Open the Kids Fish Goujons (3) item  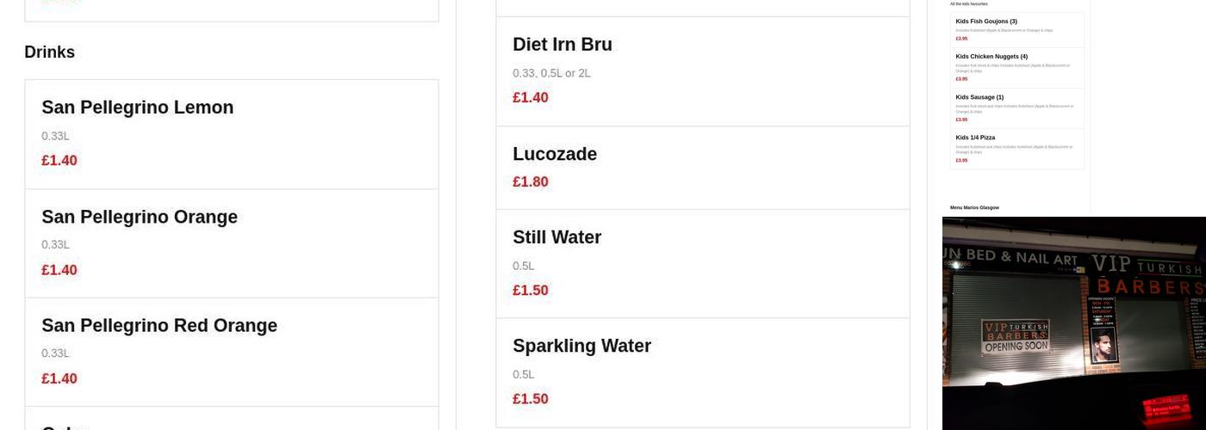986,21
